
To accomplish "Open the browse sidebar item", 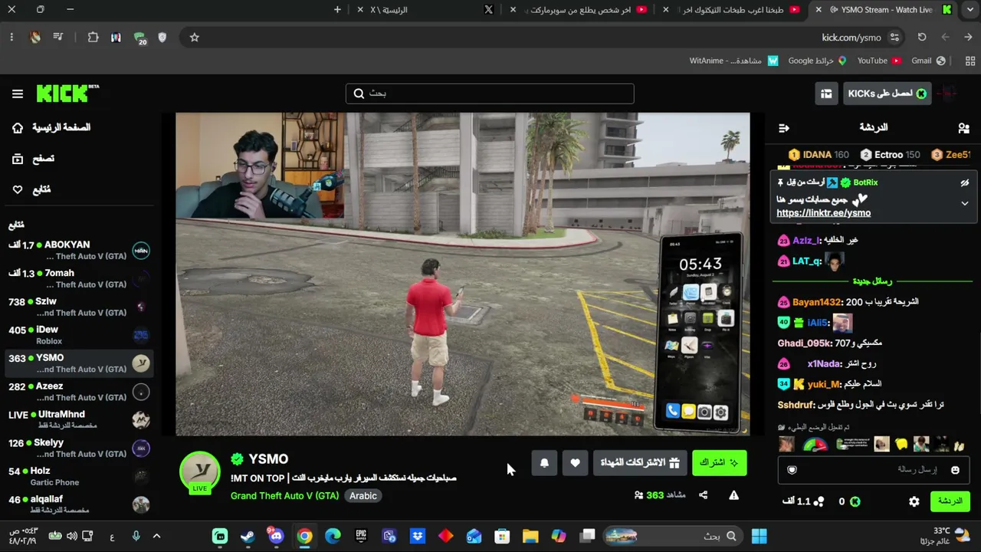I will (34, 159).
